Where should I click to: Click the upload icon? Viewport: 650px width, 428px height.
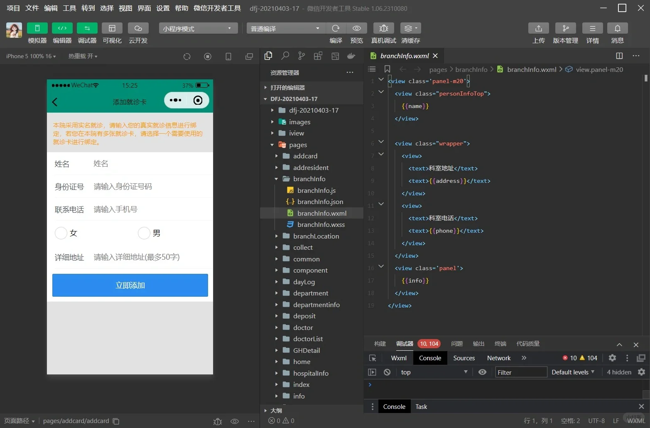(x=538, y=28)
